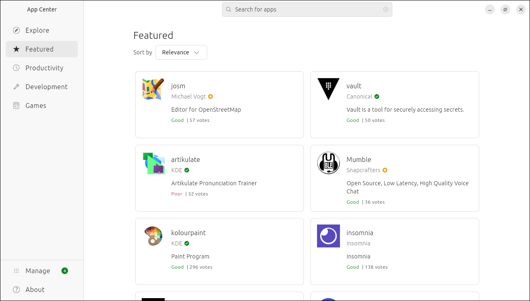Select the Featured sidebar item

[x=39, y=49]
